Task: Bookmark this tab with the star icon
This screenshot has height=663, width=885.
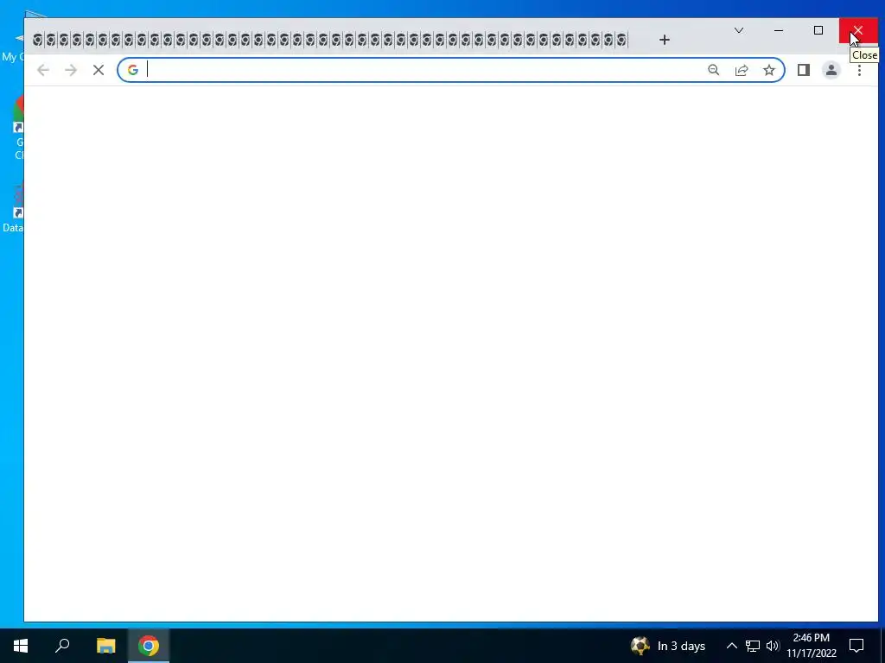Action: click(x=768, y=70)
